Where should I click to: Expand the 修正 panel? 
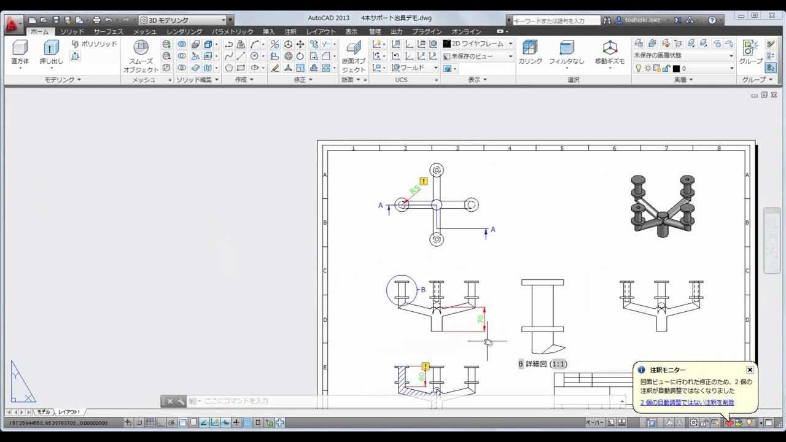(x=302, y=80)
